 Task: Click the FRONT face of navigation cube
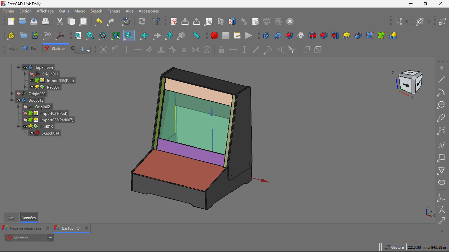click(x=405, y=85)
